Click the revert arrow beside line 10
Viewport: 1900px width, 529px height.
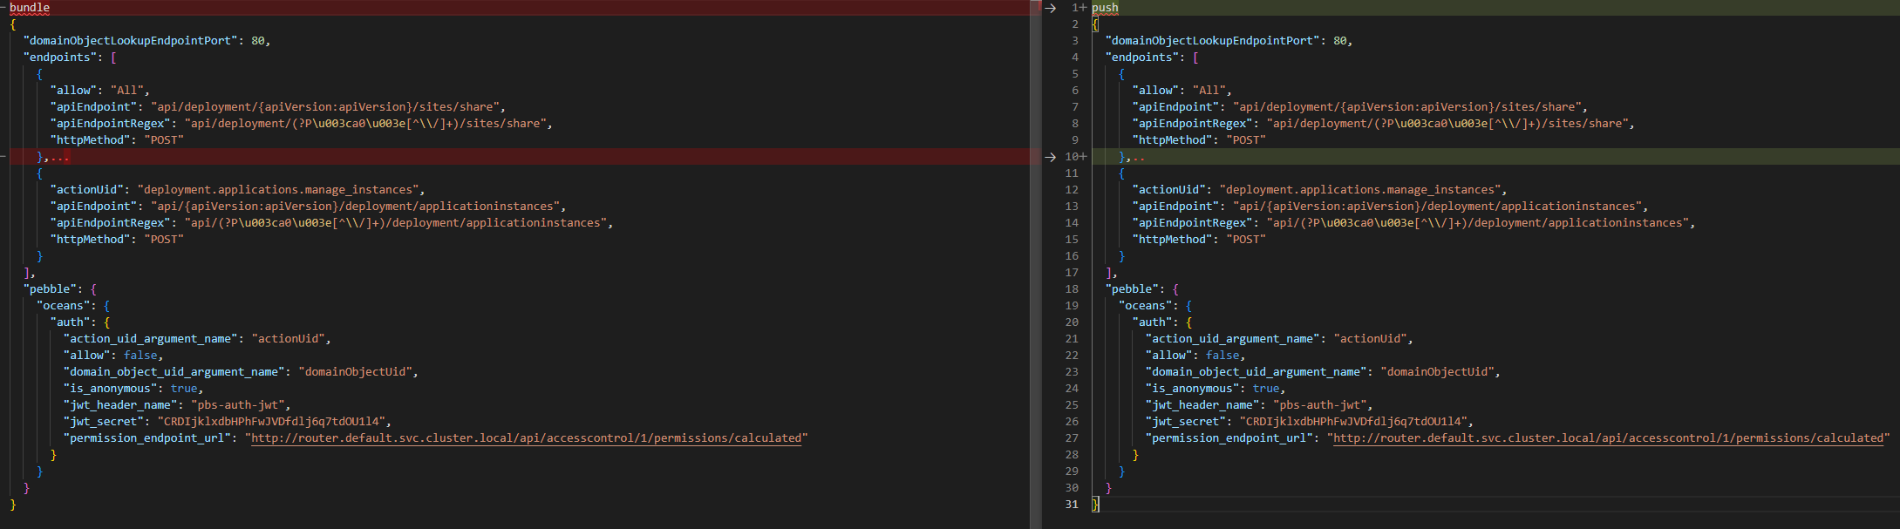coord(1051,157)
